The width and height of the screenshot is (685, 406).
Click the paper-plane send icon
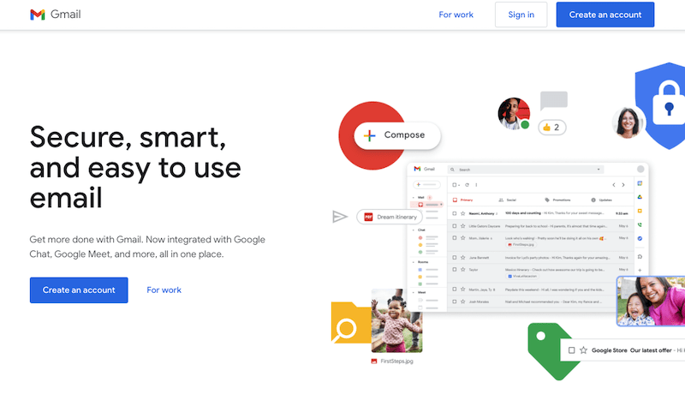pyautogui.click(x=340, y=217)
